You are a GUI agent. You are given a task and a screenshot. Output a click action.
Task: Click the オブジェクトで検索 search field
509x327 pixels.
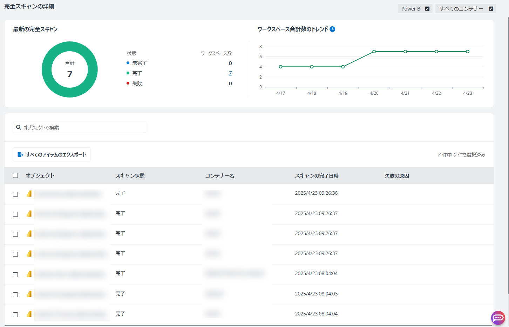(80, 127)
